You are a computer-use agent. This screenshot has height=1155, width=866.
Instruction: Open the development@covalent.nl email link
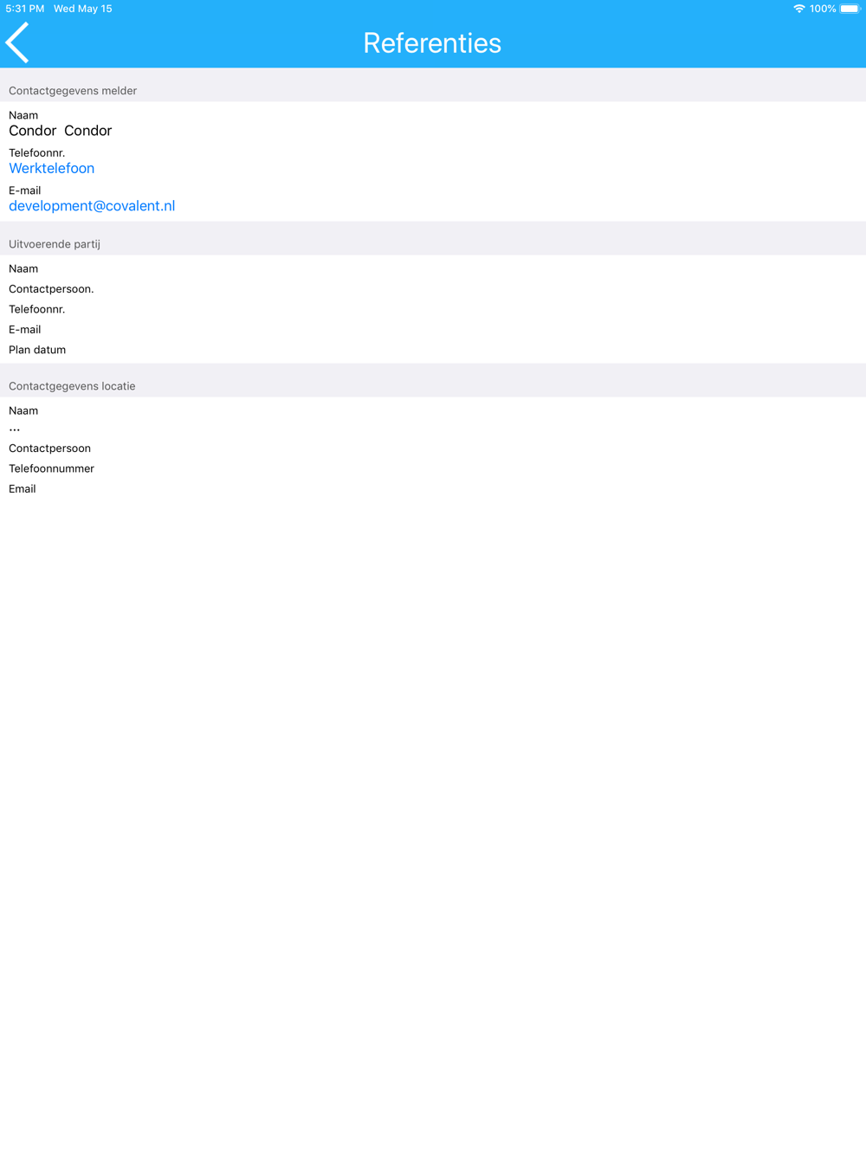point(92,206)
